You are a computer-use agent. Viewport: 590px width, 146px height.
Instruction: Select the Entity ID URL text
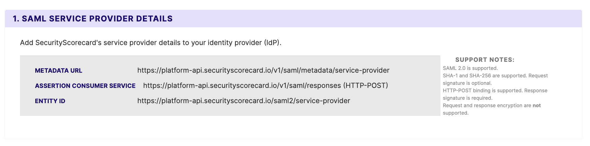(x=244, y=101)
